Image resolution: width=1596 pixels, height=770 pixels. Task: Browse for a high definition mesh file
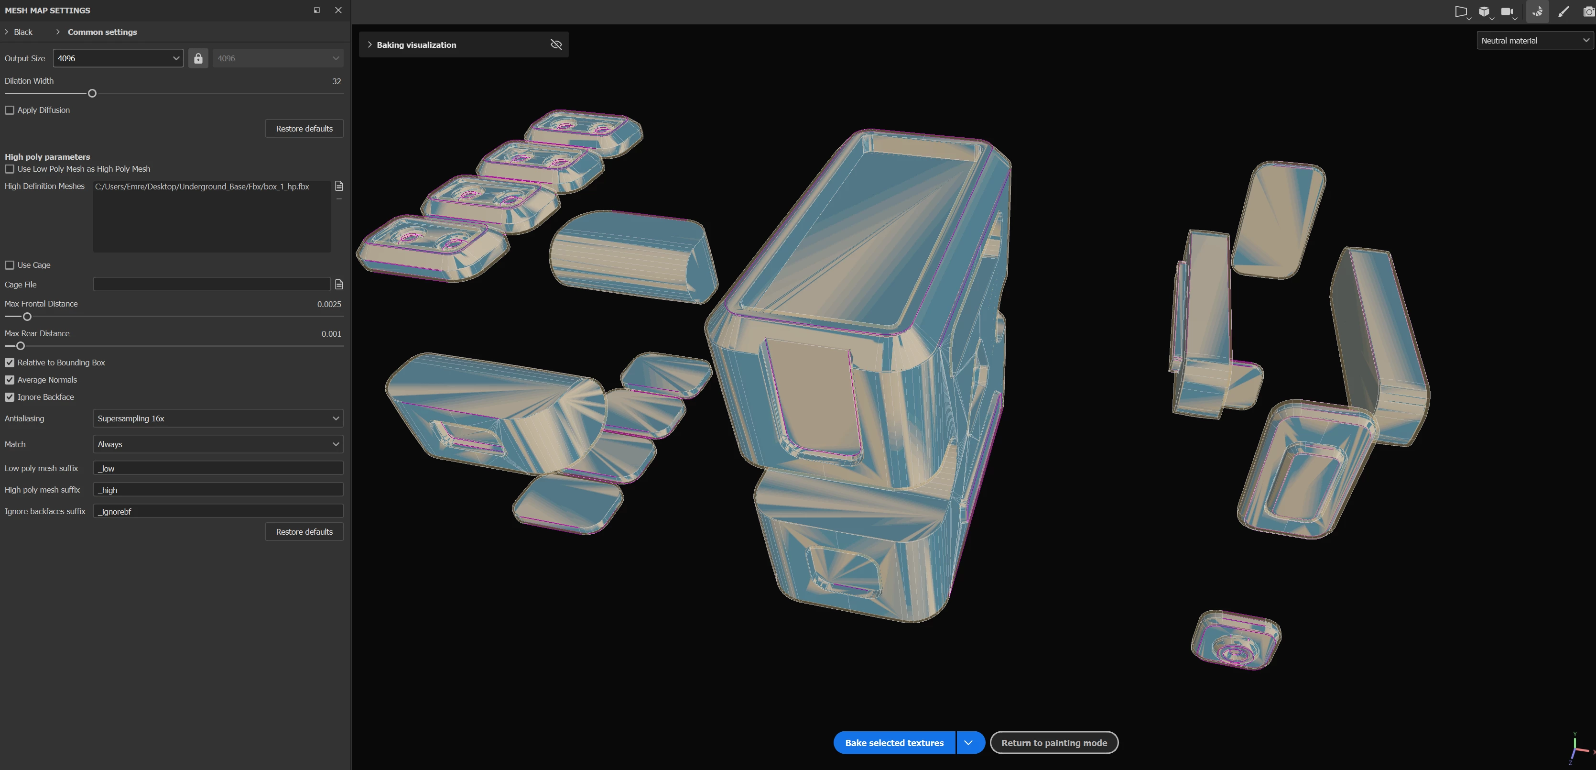[x=339, y=186]
